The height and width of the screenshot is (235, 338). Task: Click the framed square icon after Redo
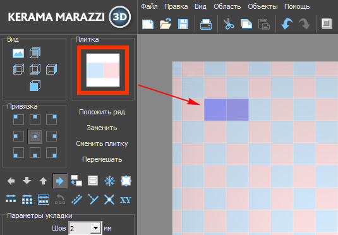(327, 23)
